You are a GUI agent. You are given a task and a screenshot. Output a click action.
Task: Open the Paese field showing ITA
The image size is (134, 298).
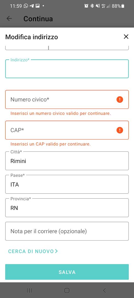67,184
